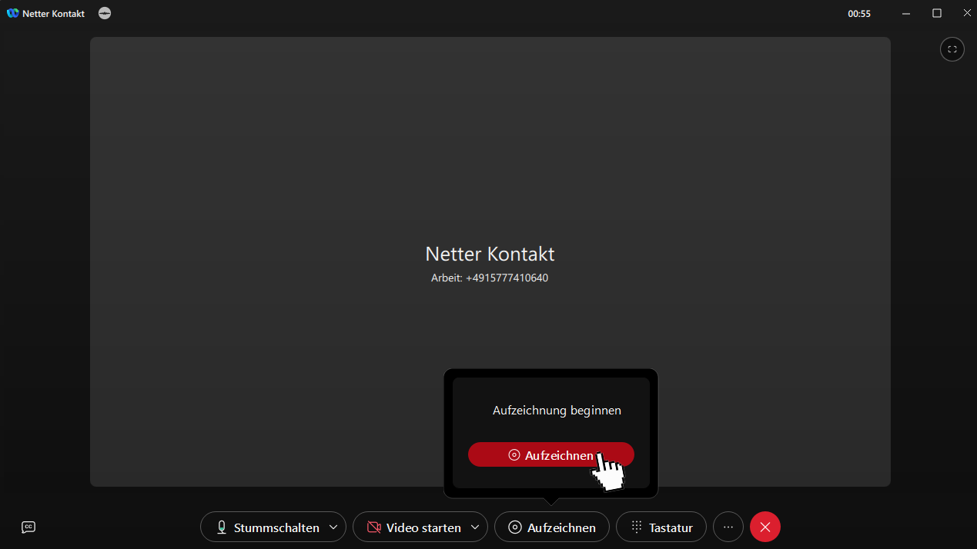Minimize the call window
The image size is (977, 549).
[x=906, y=13]
